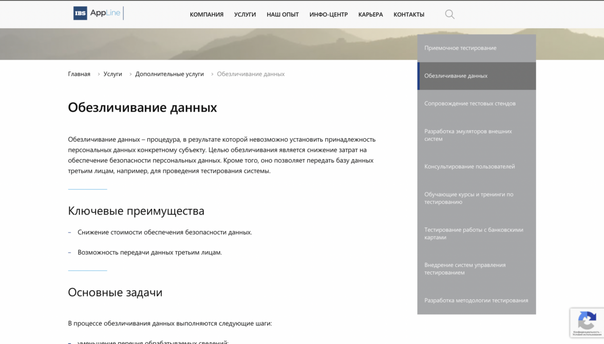Viewport: 604px width, 344px height.
Task: Open the КОНТАКТЫ page
Action: click(409, 15)
